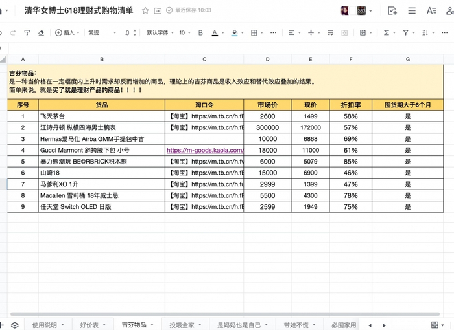
Task: Click the clear formatting eraser icon
Action: tap(42, 32)
